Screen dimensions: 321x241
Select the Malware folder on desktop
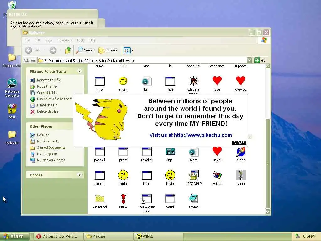pyautogui.click(x=12, y=135)
